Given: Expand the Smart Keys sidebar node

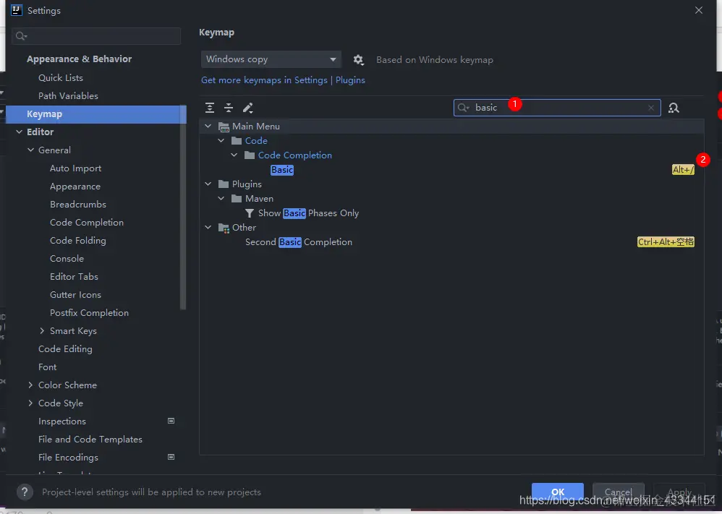Looking at the screenshot, I should [42, 331].
